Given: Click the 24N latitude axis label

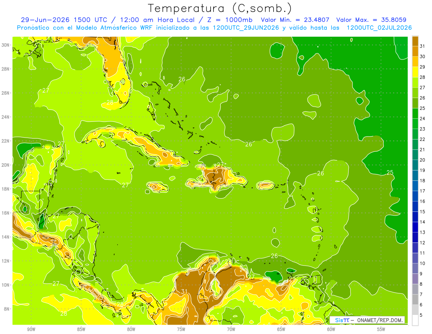Looking at the screenshot, I should coord(6,117).
